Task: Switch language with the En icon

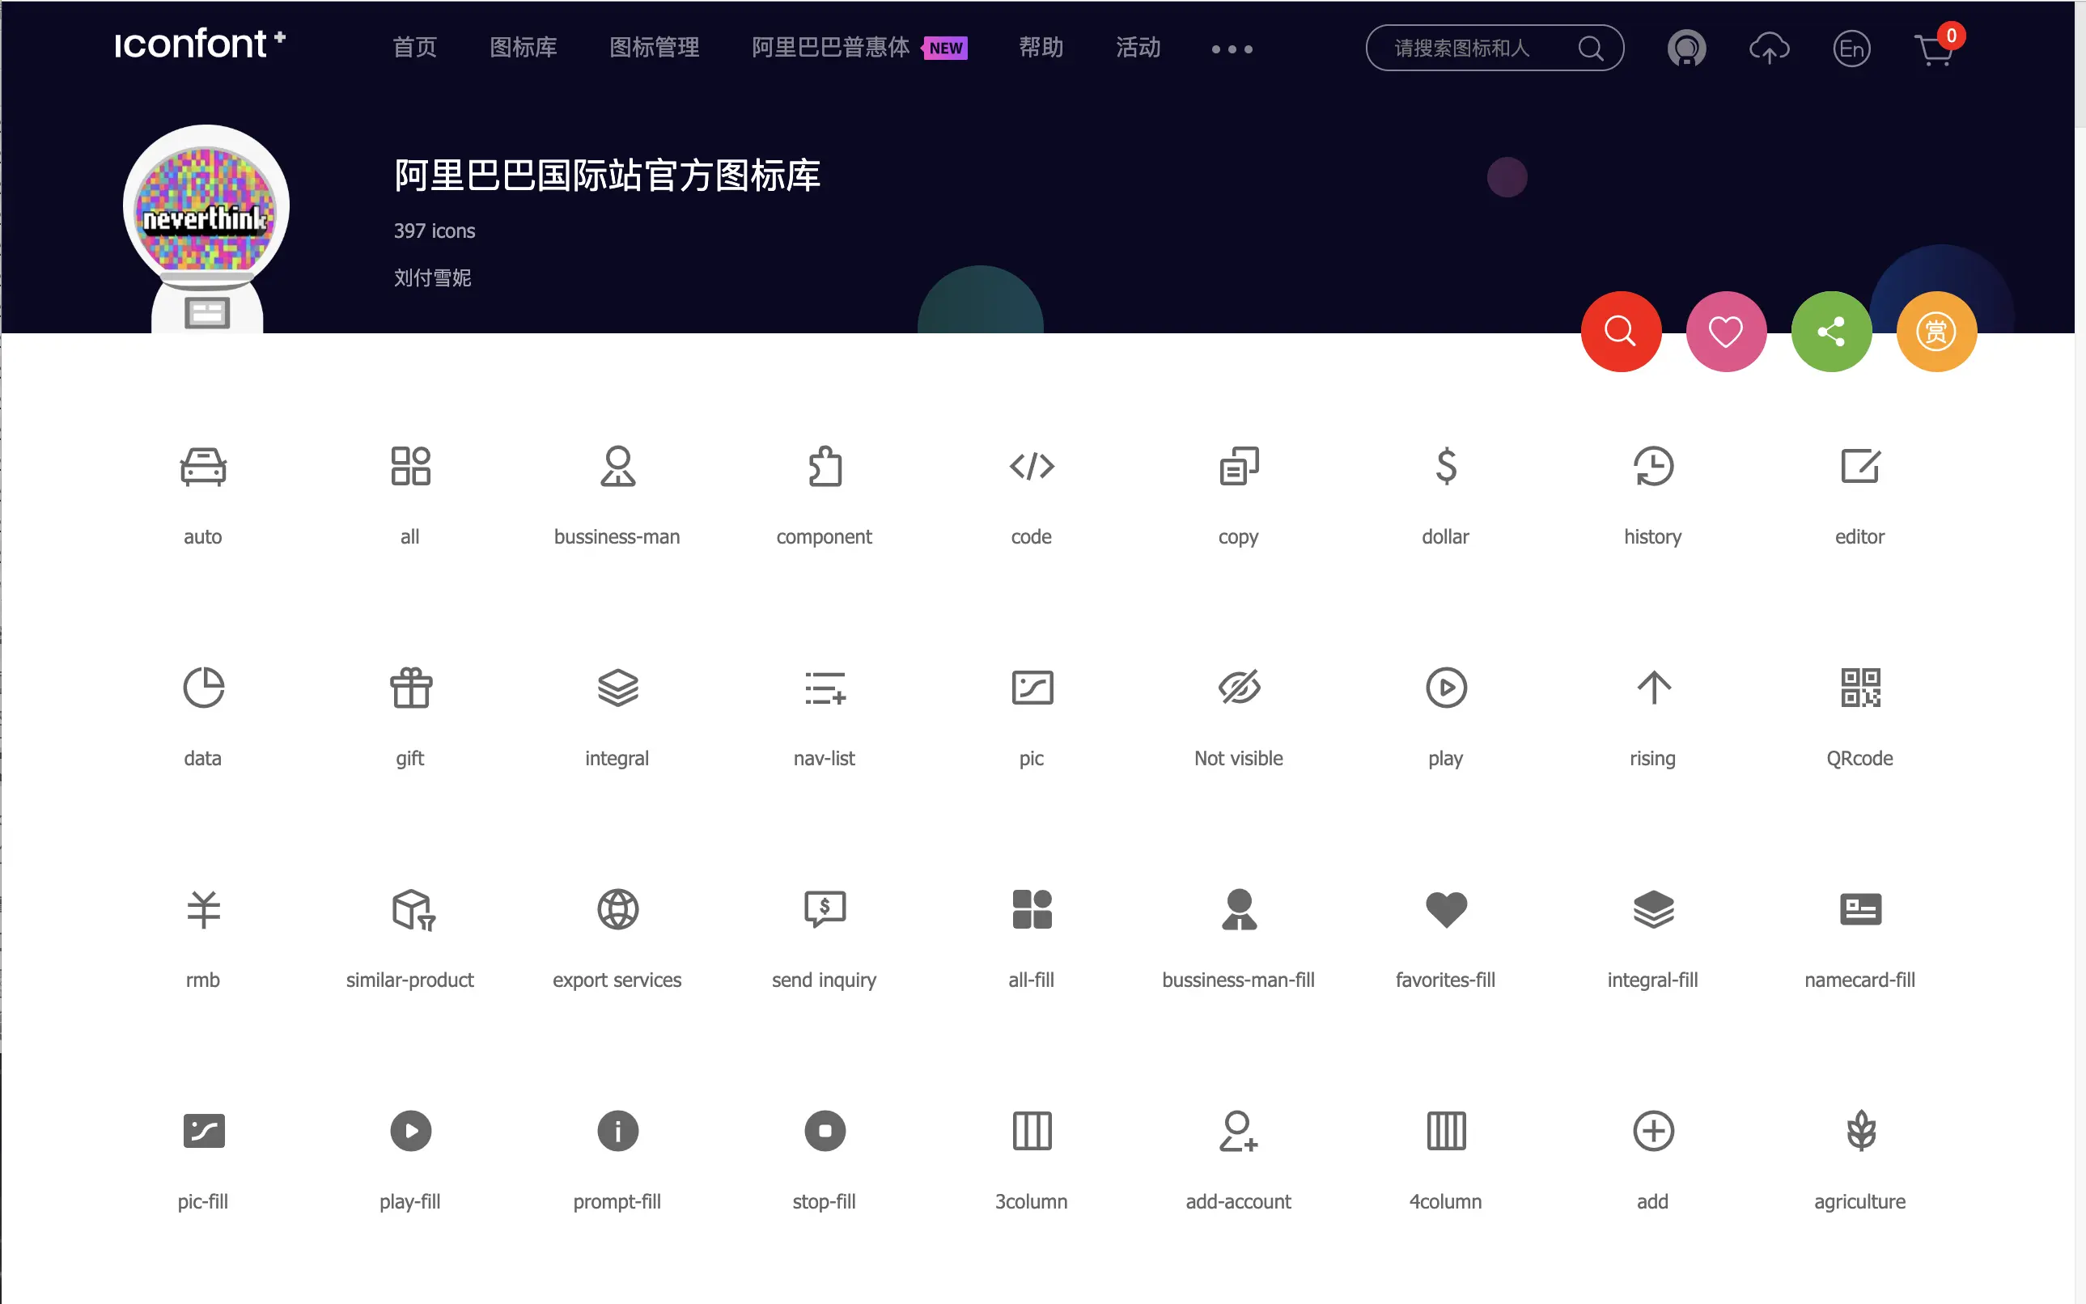Action: click(x=1851, y=49)
